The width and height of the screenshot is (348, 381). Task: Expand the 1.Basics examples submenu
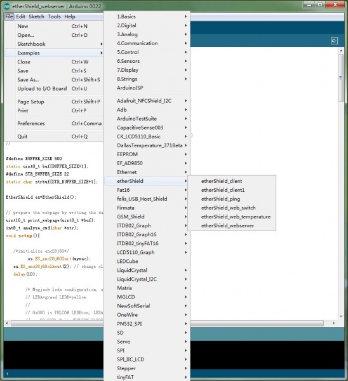point(147,17)
